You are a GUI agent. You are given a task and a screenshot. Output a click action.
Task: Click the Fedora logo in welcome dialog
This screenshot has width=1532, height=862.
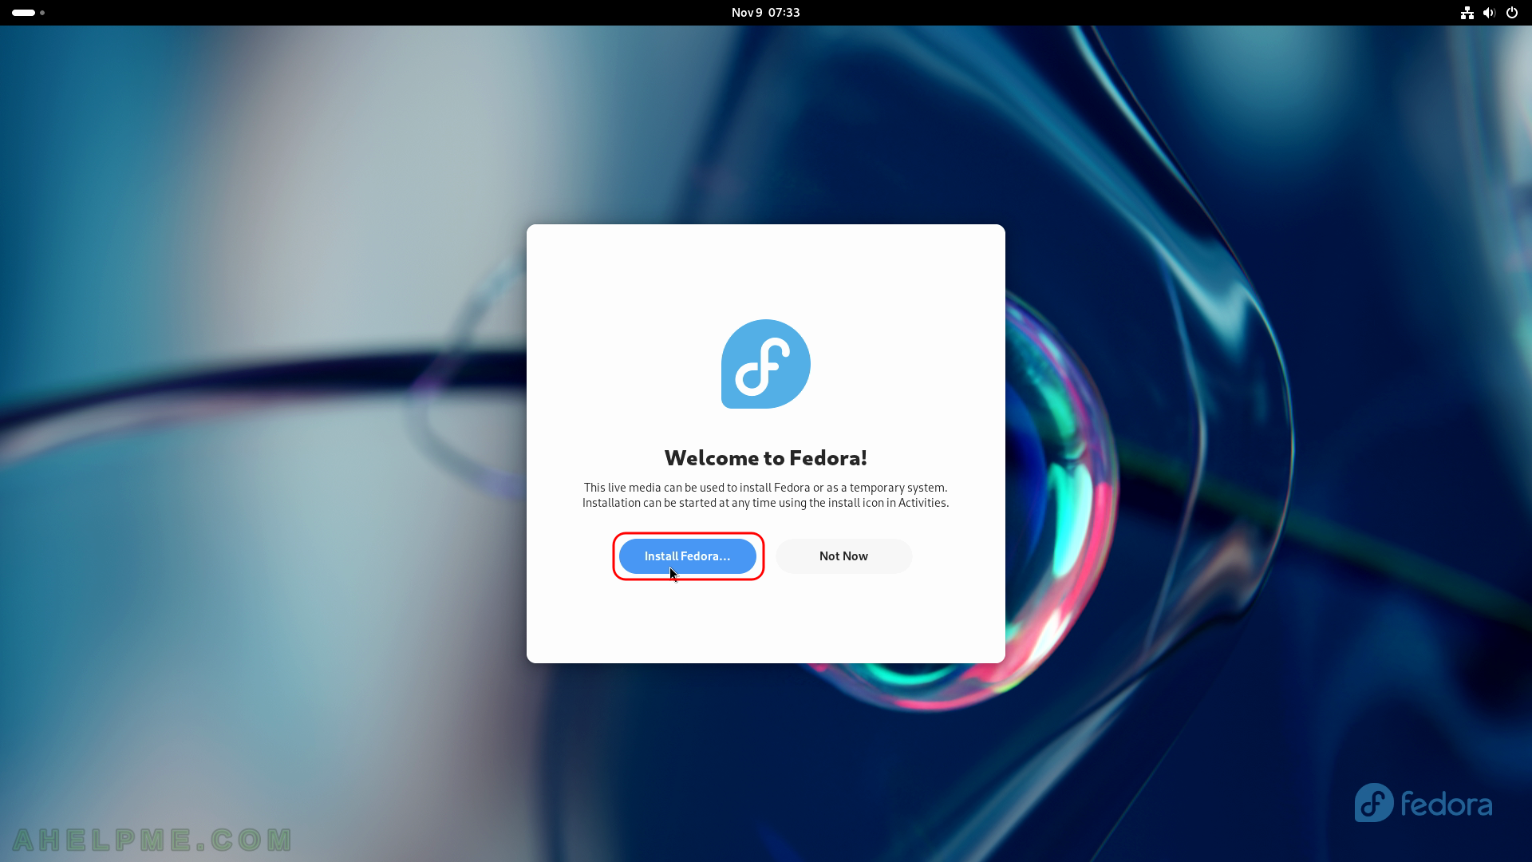tap(766, 364)
